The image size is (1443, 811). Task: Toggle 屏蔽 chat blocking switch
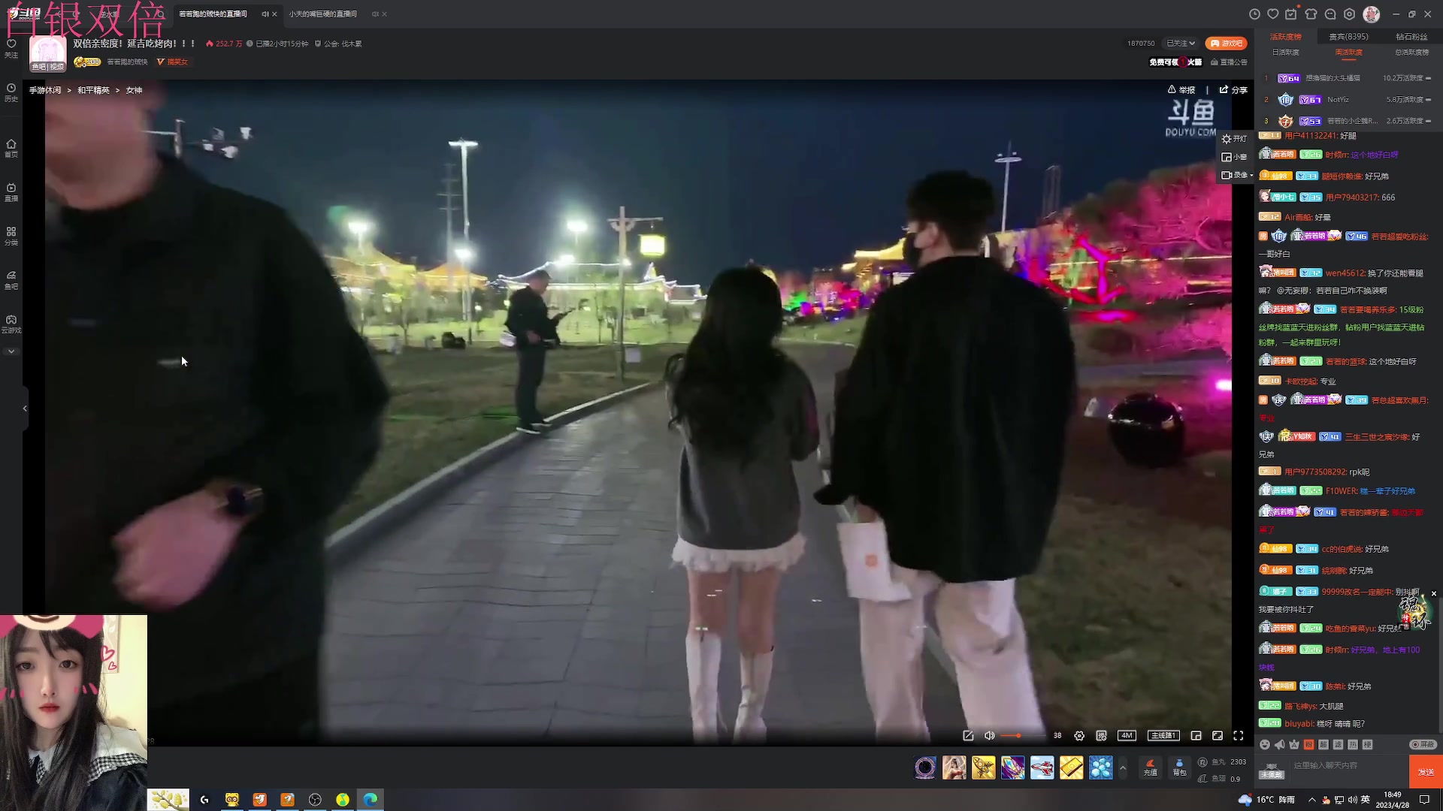point(1423,745)
